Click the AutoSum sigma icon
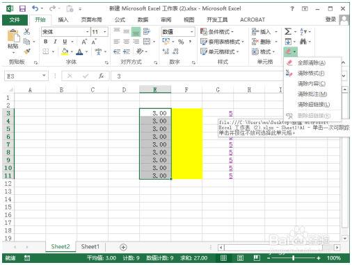The width and height of the screenshot is (352, 265). tap(288, 31)
